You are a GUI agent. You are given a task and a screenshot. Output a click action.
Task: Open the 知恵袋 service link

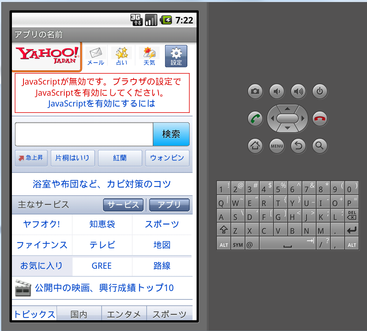(x=102, y=225)
